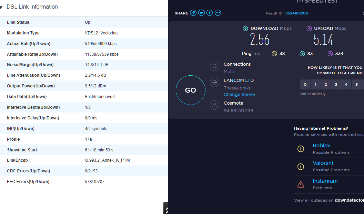Select actual rate value 5495/54999 kbps
This screenshot has height=214, width=364.
tap(101, 44)
